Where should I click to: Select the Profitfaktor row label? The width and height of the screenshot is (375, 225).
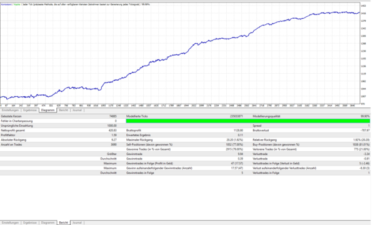(x=8, y=135)
